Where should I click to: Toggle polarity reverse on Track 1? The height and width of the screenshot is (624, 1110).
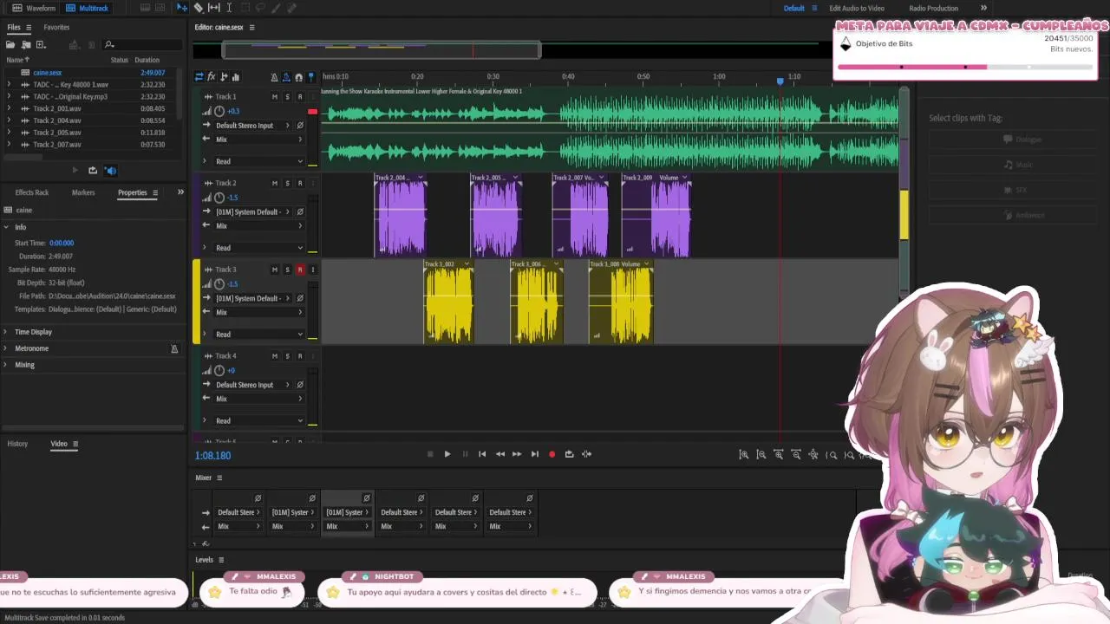300,126
